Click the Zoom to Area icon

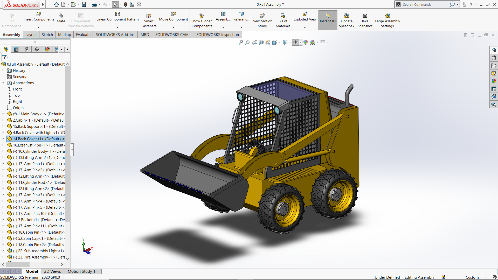tap(248, 42)
